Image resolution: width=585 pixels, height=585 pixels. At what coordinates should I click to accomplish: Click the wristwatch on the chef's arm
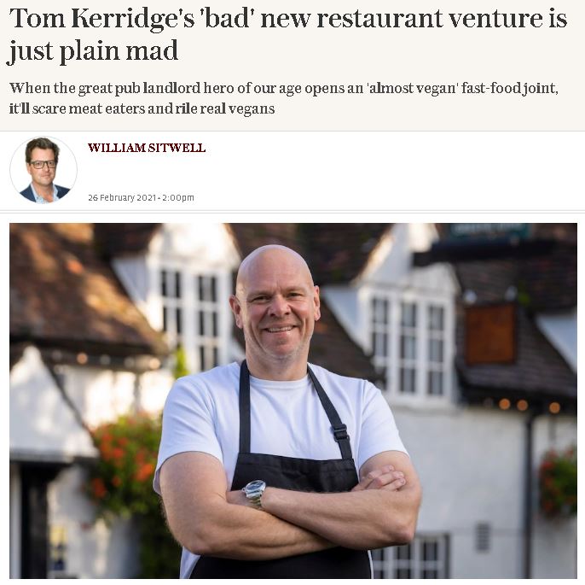tap(255, 493)
